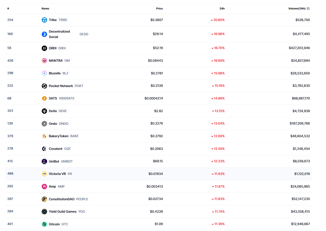Screen dimensions: 326x231
Task: Click the ORDI coin logo icon
Action: [44, 48]
